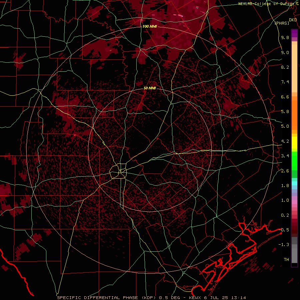Screen dimensions: 300x300
Task: Select the yellow band on the color scale
Action: coord(294,142)
